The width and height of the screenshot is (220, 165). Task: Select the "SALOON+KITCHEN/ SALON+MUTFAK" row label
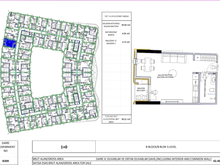111,25
